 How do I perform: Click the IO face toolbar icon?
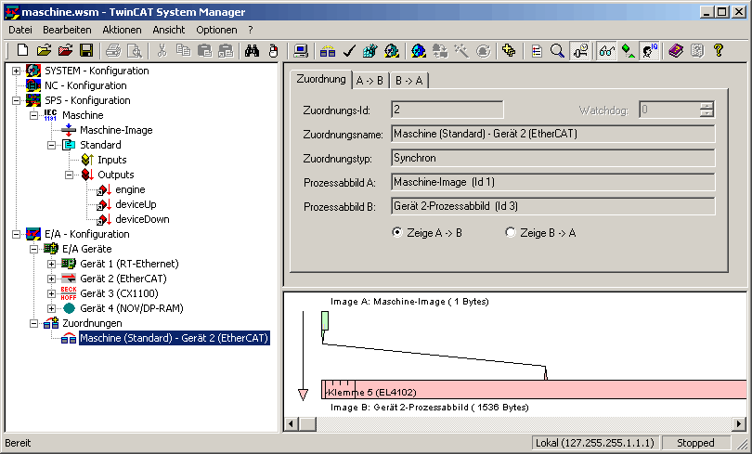click(650, 50)
